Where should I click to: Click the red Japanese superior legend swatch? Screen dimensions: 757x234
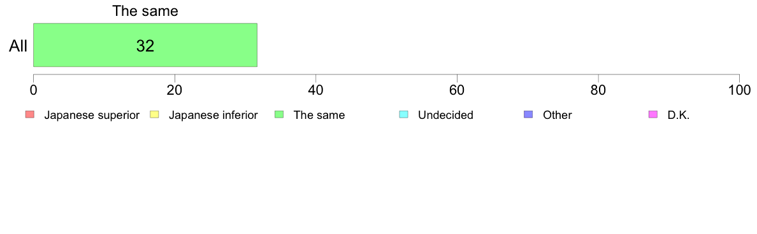pos(30,114)
